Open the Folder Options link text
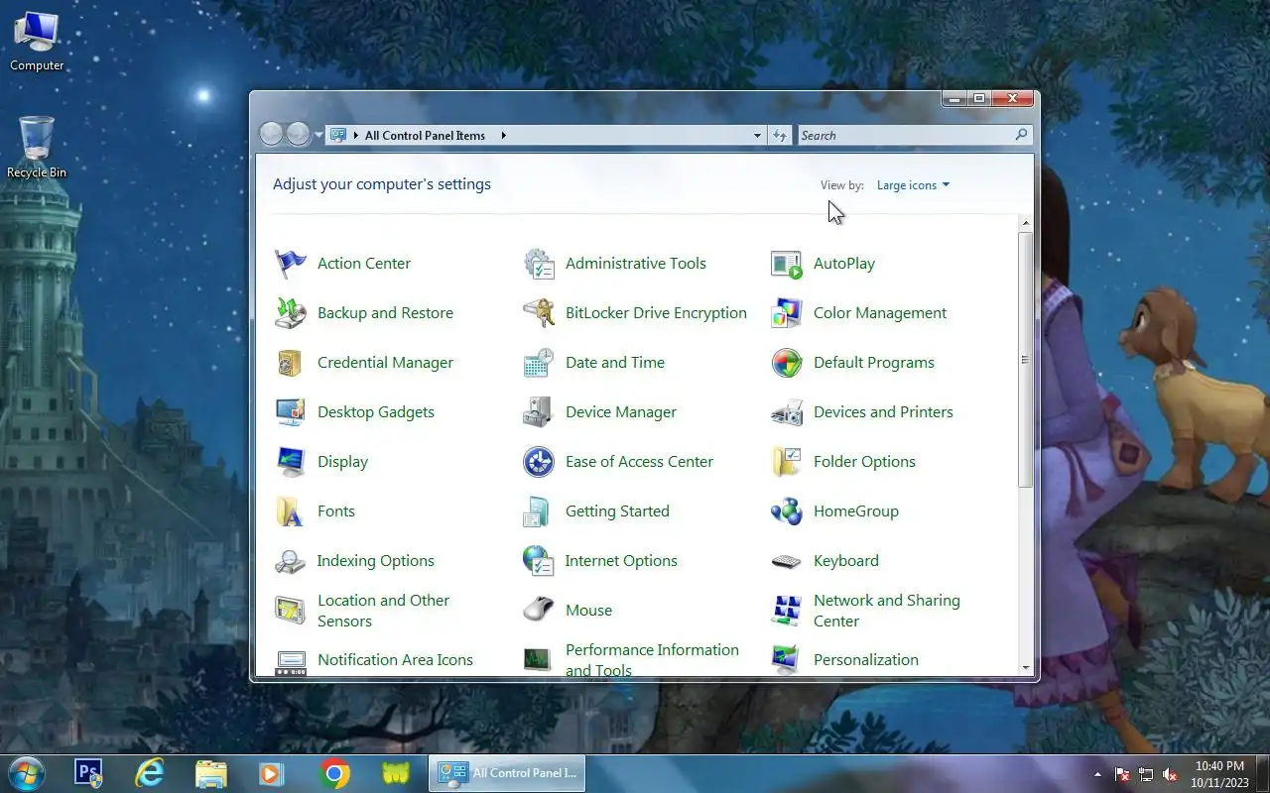1270x793 pixels. [864, 462]
